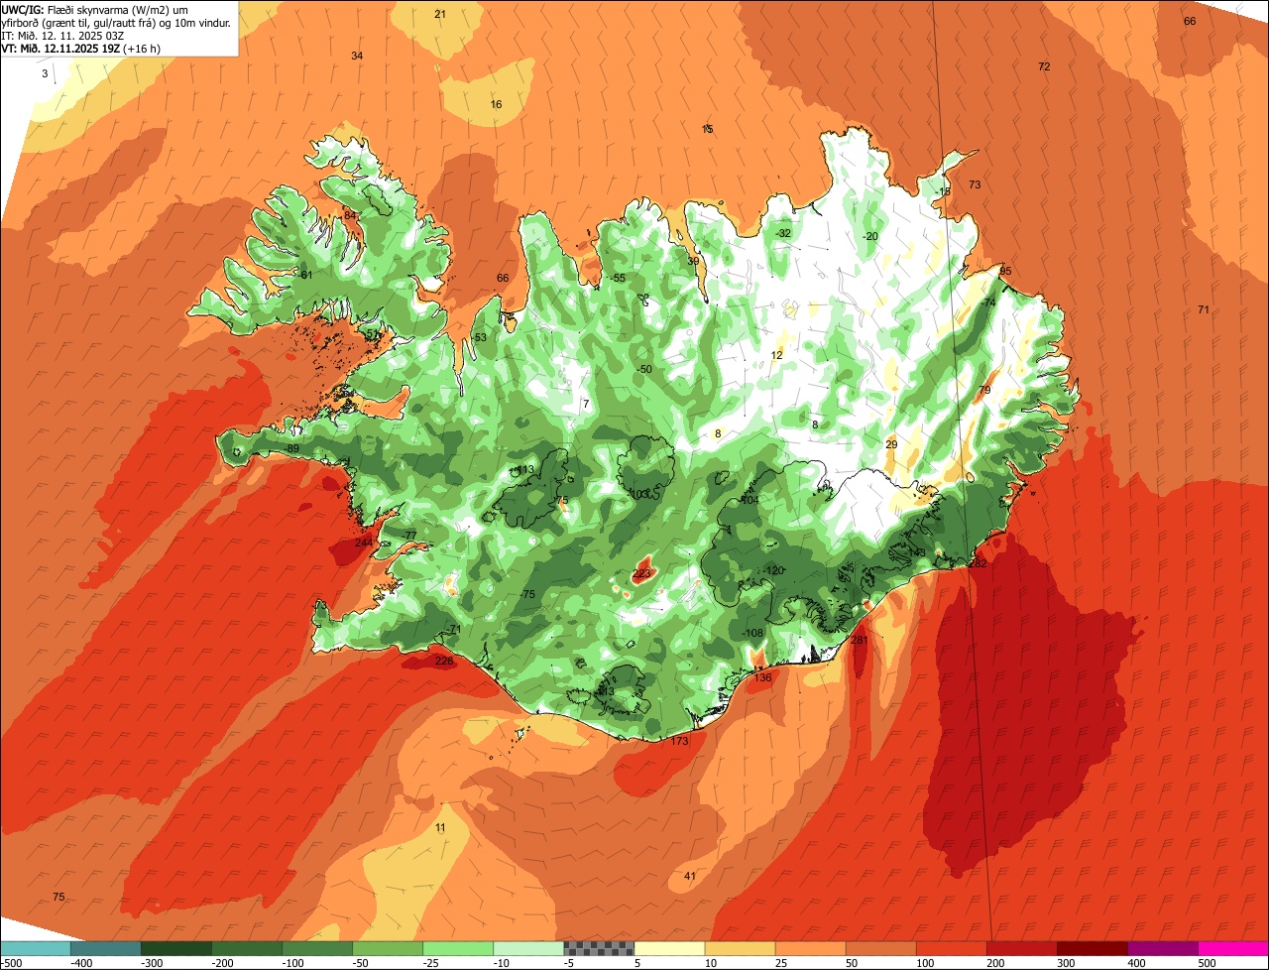Pick the pale green -10 to -5 swatch
The height and width of the screenshot is (970, 1269).
528,948
